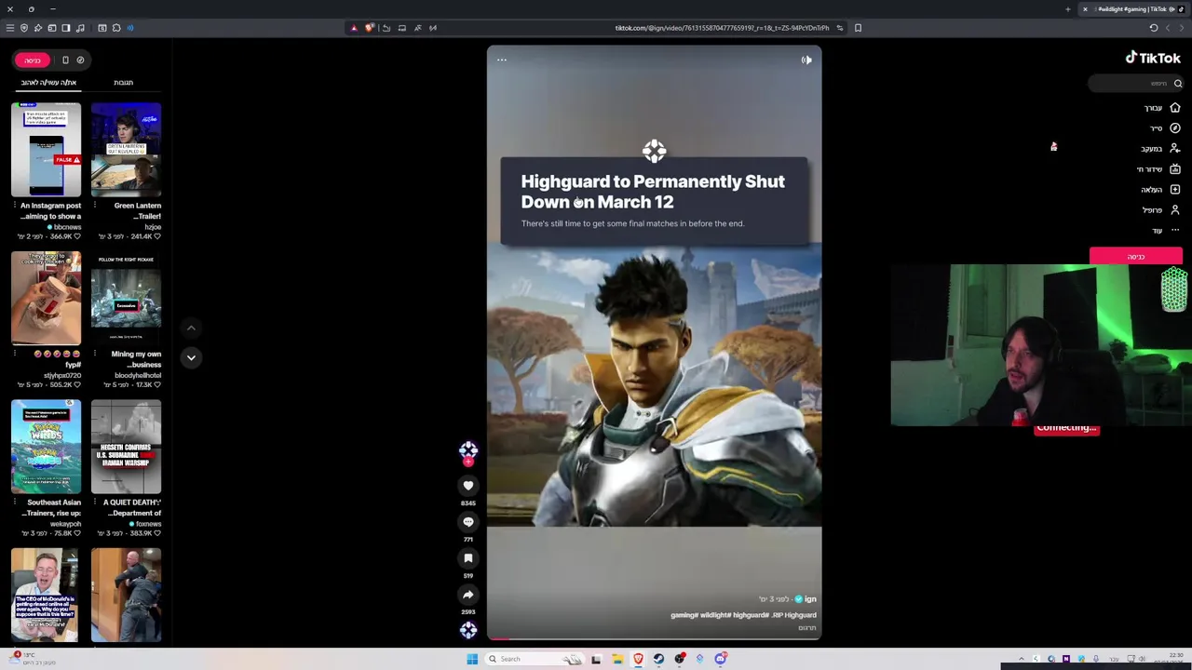Click the Brave rewards triangle icon
Screen dimensions: 1192x670
click(354, 28)
